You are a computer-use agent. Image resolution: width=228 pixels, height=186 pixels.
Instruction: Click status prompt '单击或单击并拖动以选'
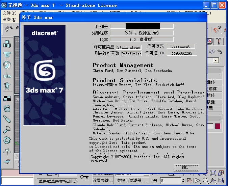click(58, 181)
